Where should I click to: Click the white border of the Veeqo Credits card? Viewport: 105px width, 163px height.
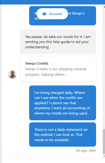coord(58,56)
